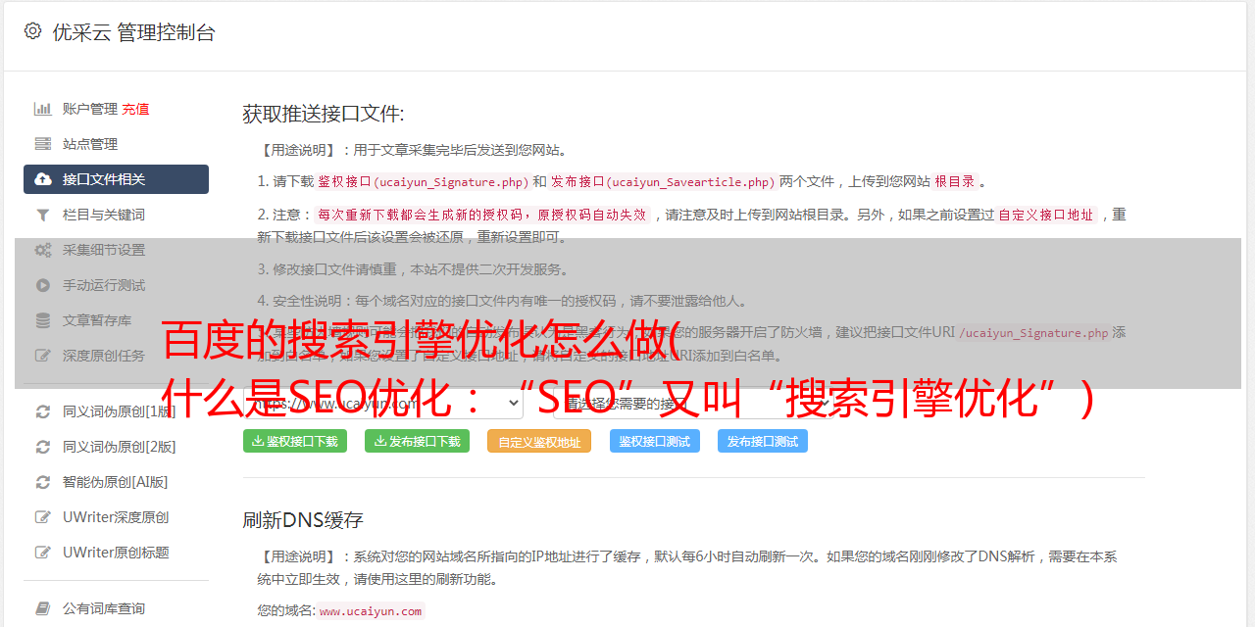Select the 接口文件相关 sidebar item
Viewport: 1255px width, 627px height.
pyautogui.click(x=116, y=179)
